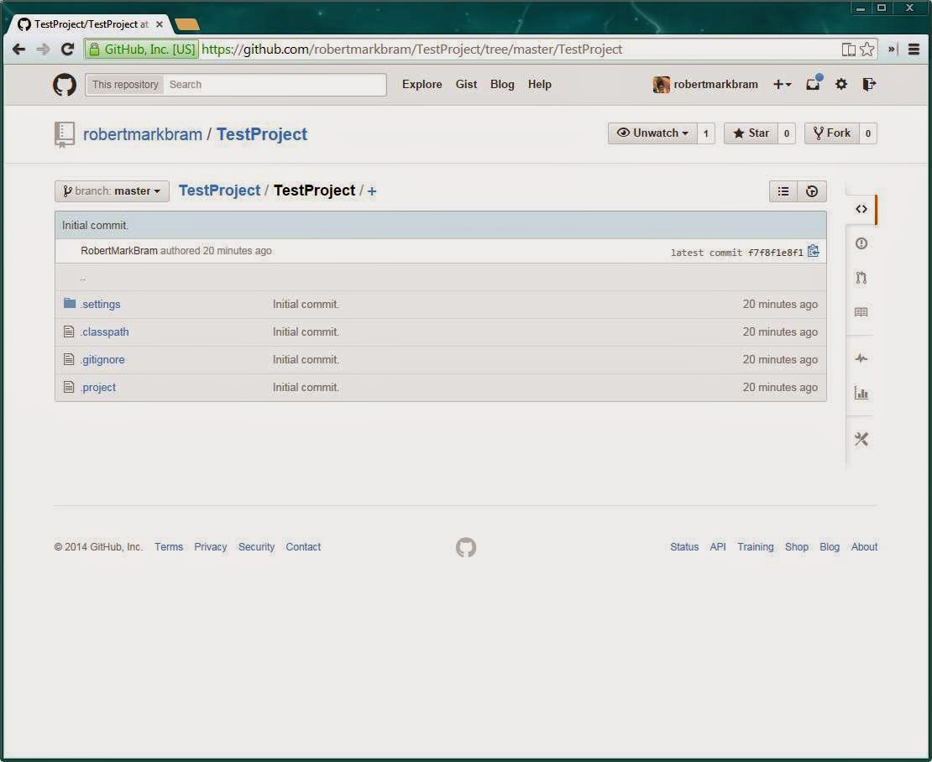The image size is (932, 762).
Task: Select Explore in the top menu
Action: pos(421,84)
